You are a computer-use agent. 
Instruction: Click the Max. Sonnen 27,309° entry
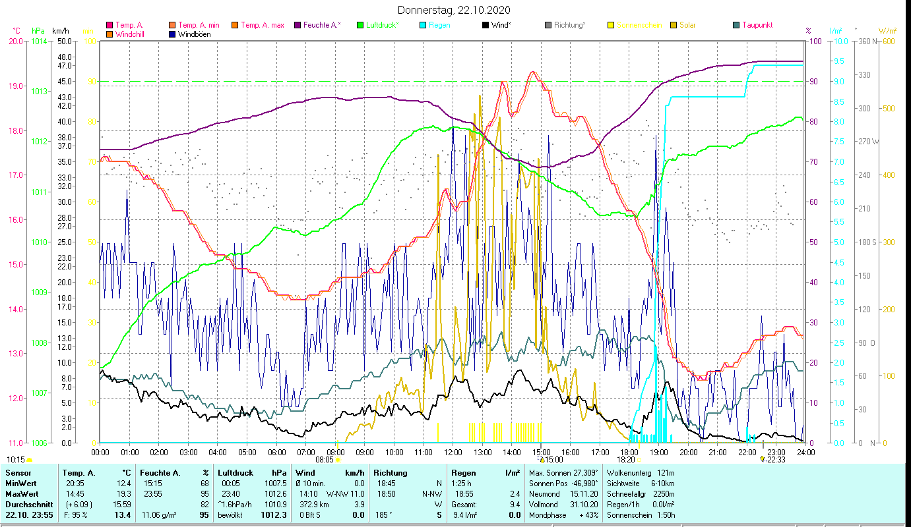tap(565, 473)
